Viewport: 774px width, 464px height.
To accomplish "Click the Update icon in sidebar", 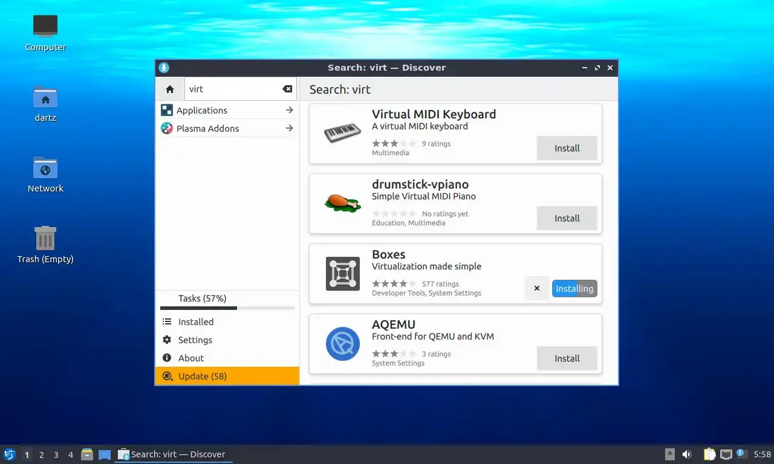I will point(167,376).
